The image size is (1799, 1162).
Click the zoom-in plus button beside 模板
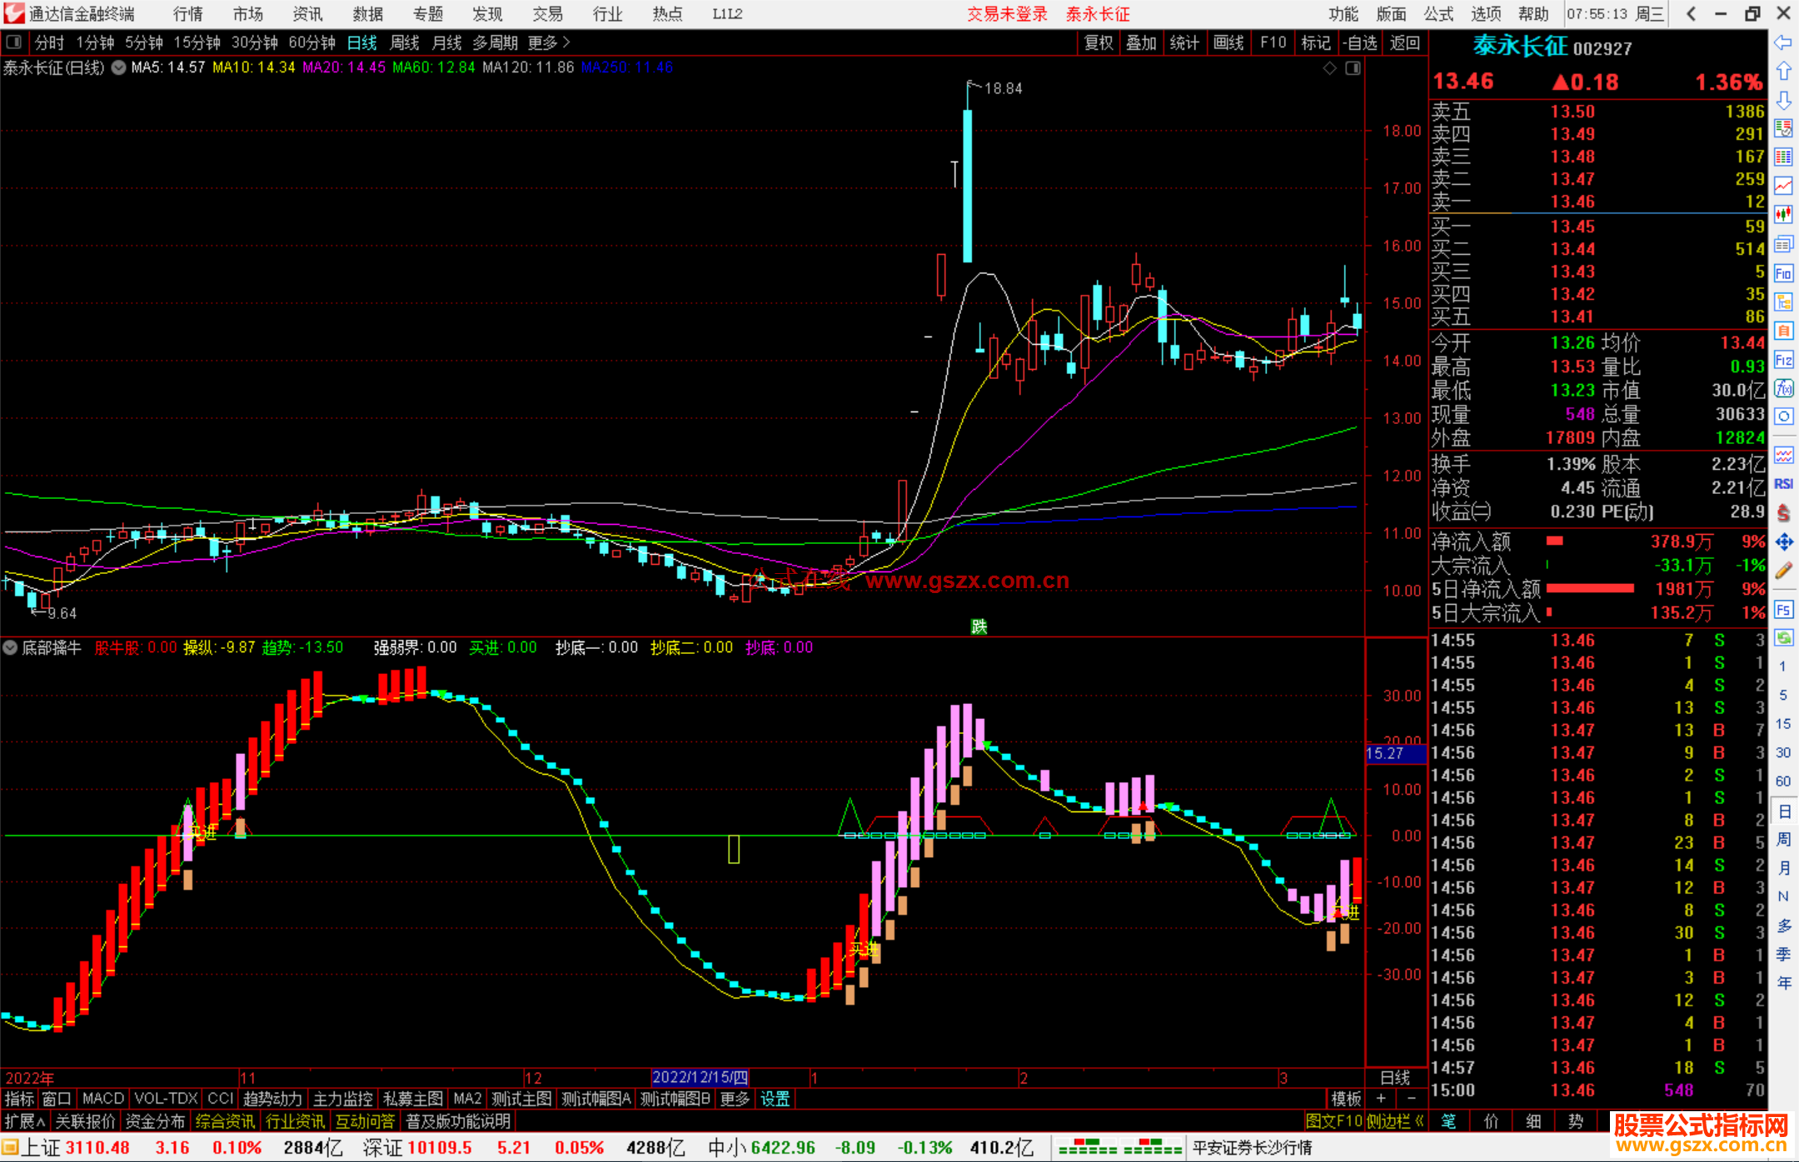pos(1381,1099)
